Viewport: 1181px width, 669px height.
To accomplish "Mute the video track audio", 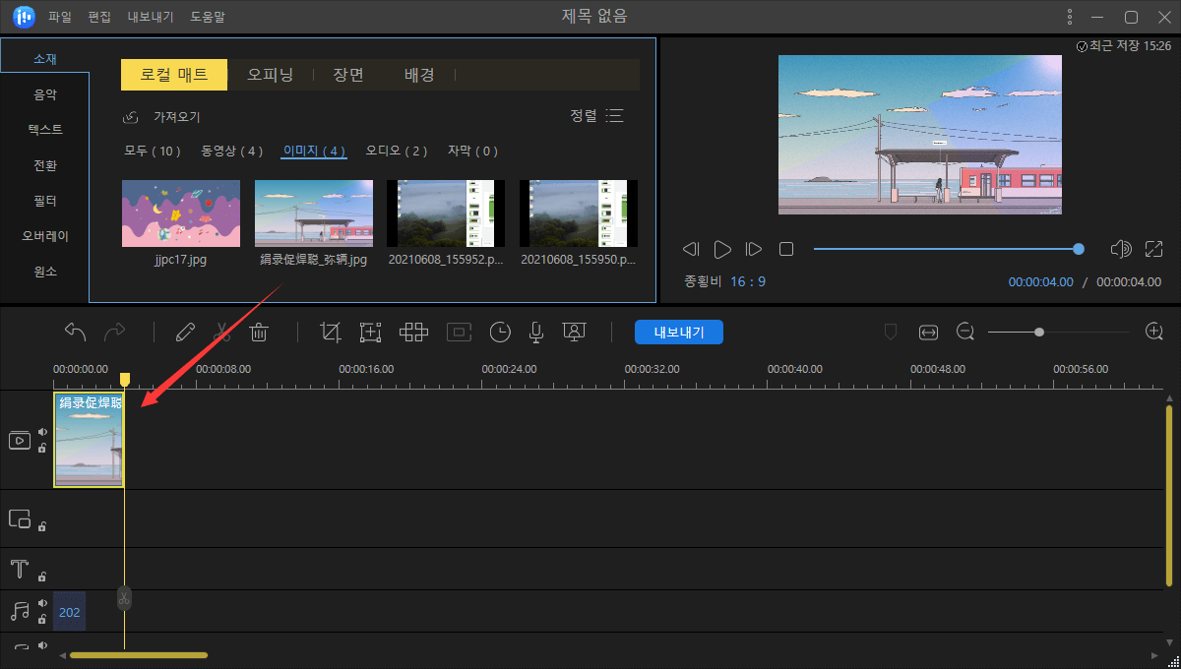I will coord(42,430).
